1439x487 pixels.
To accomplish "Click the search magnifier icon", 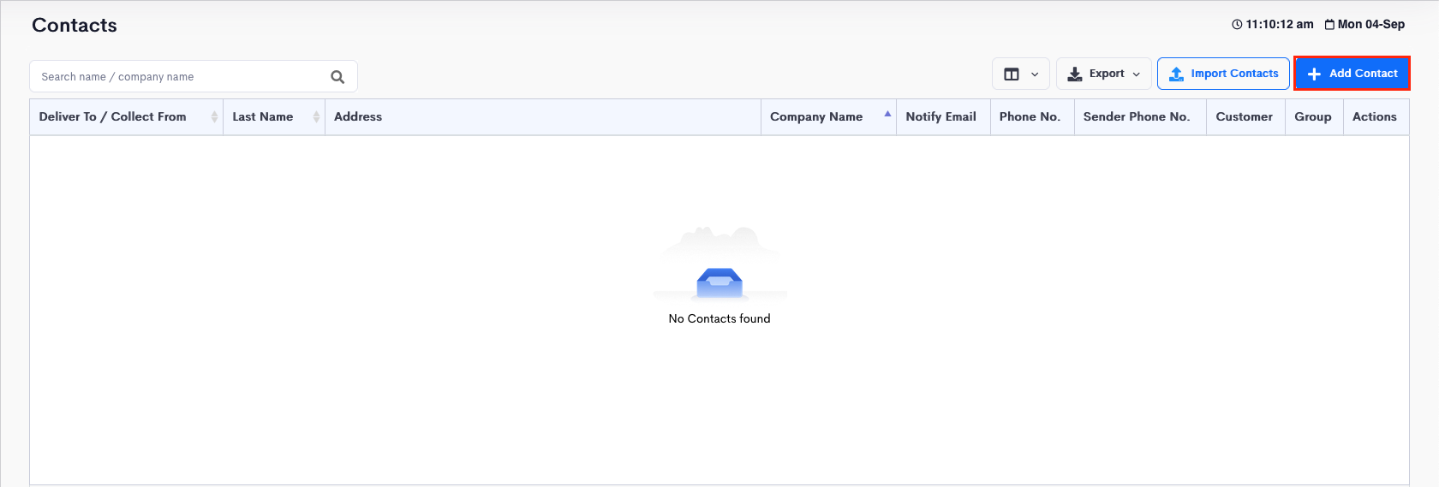I will click(x=337, y=77).
